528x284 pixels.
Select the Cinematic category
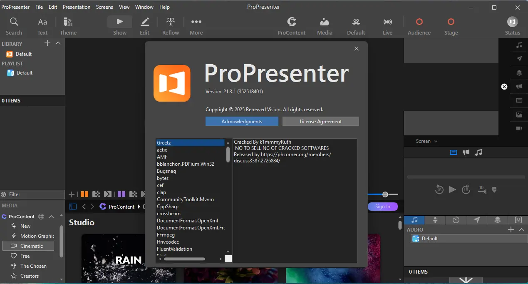tap(28, 246)
